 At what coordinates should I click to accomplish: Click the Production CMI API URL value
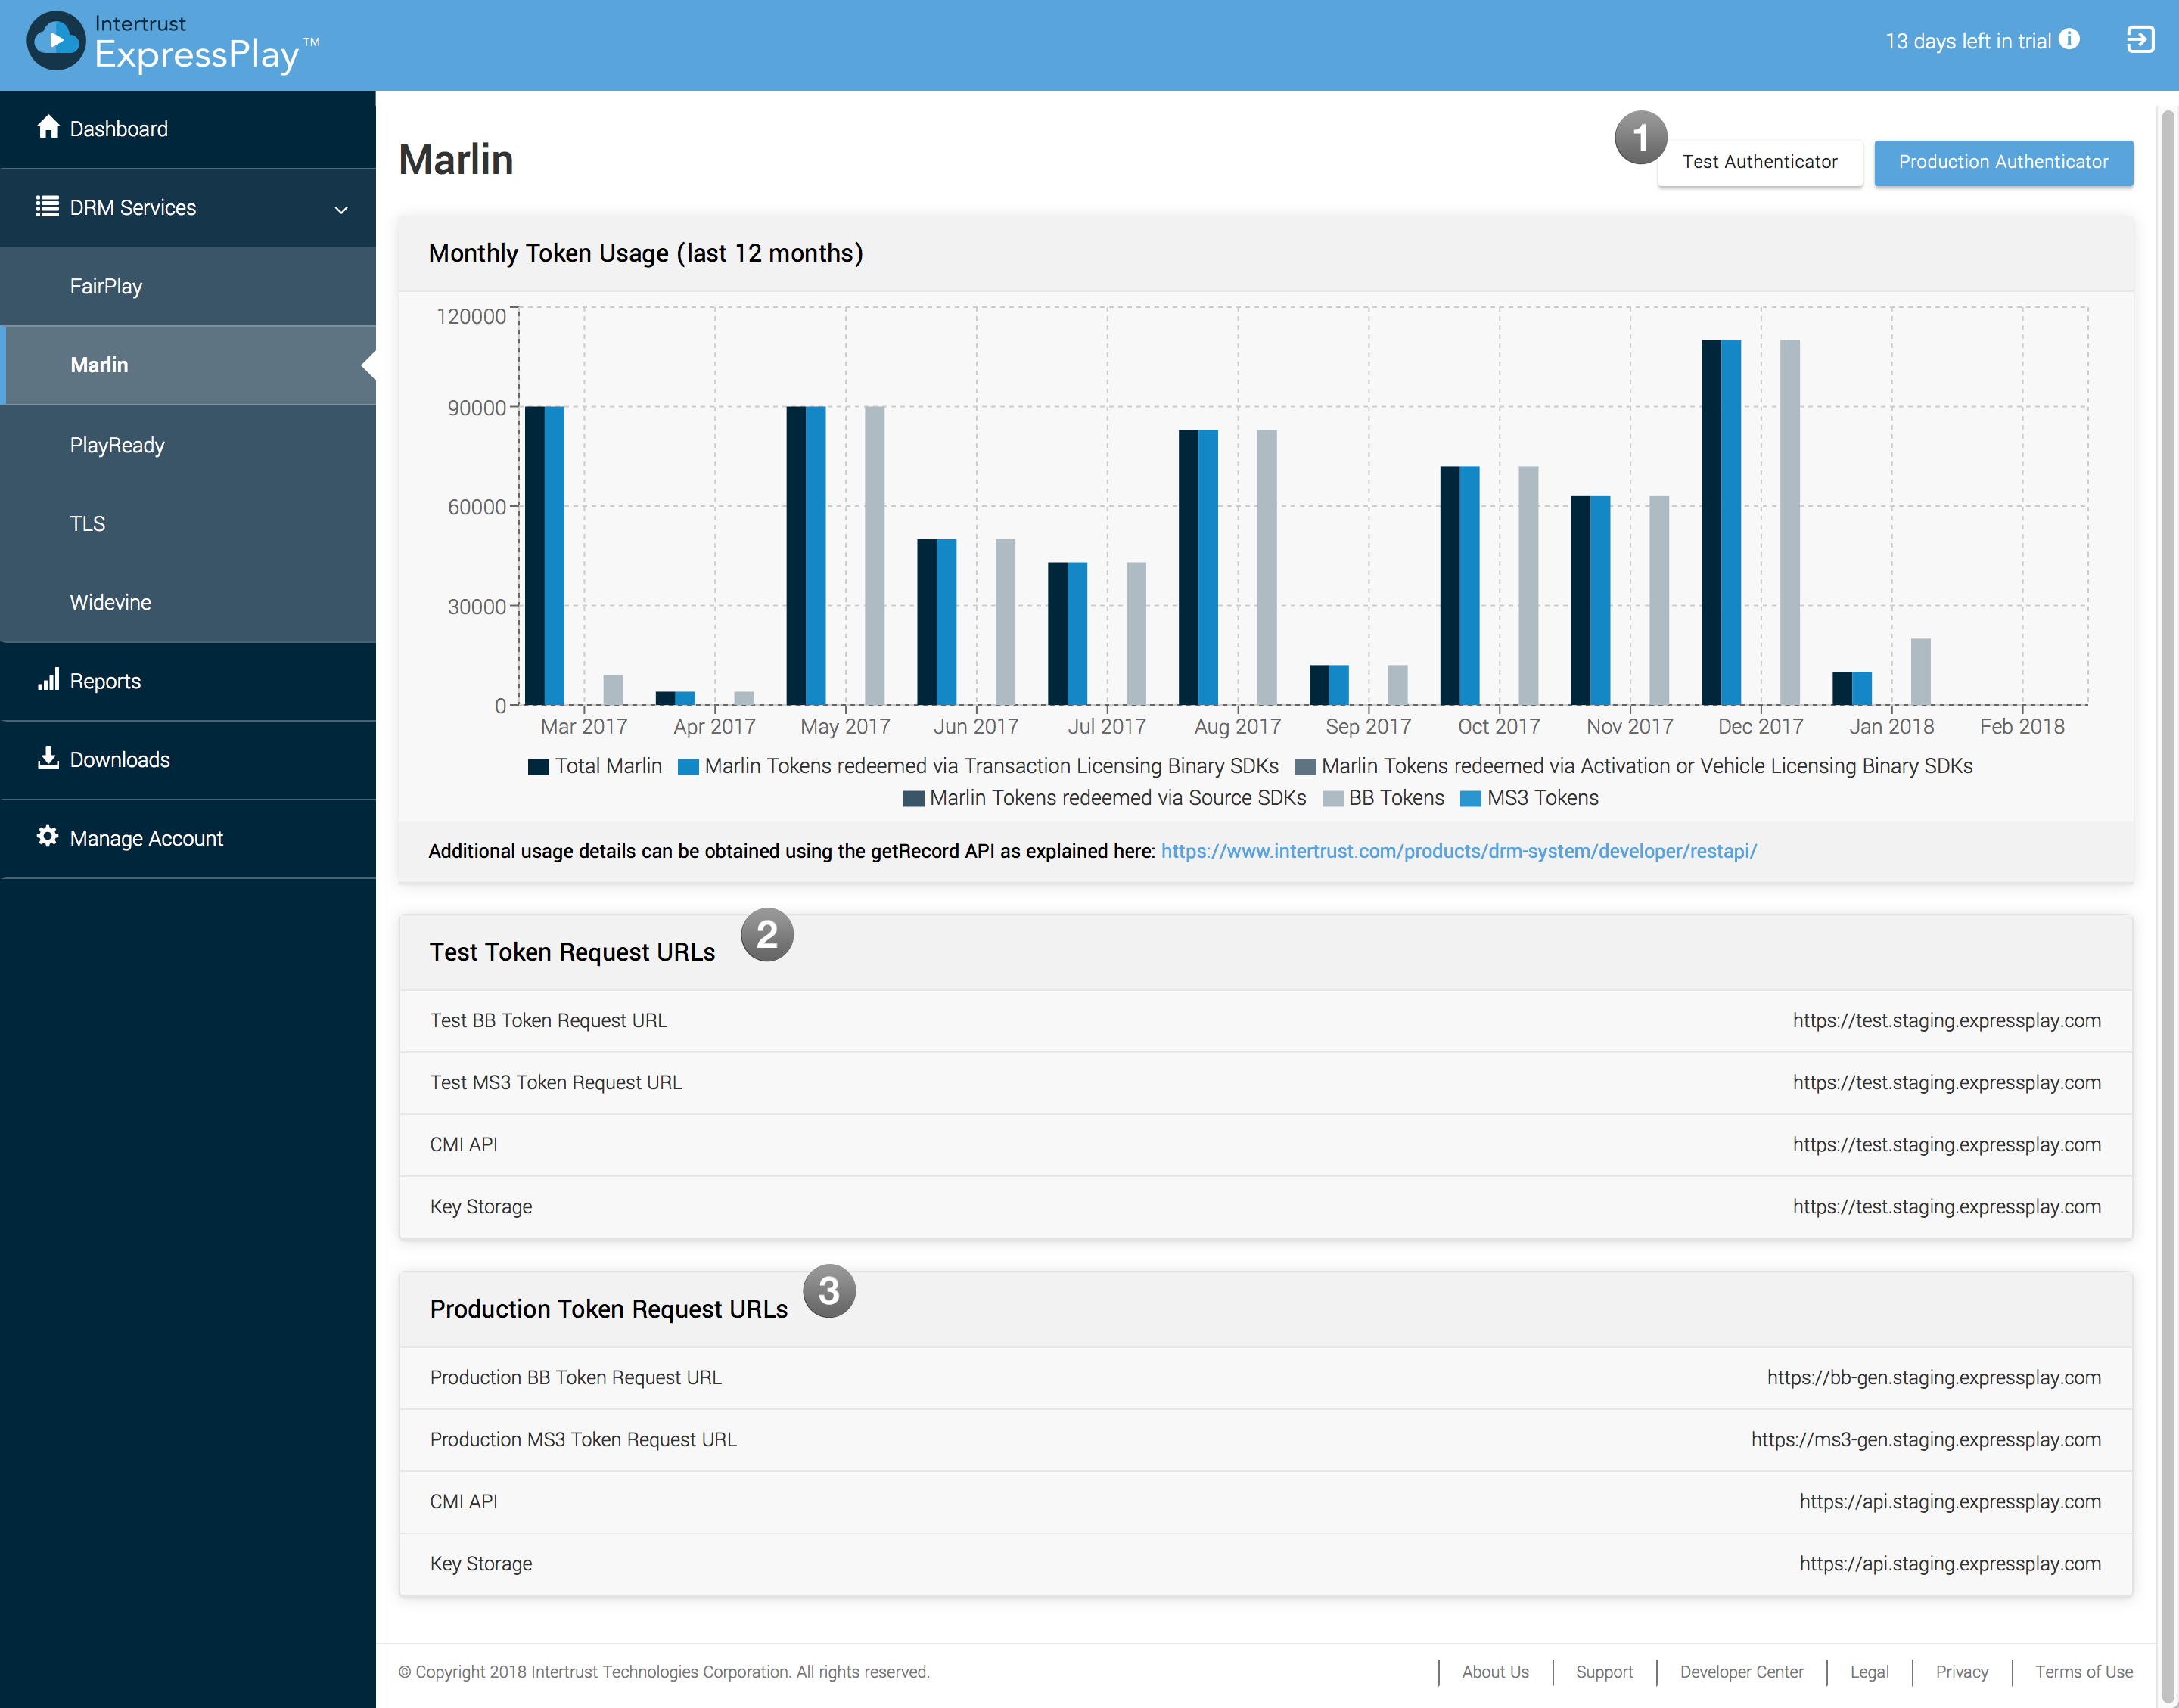coord(1949,1502)
